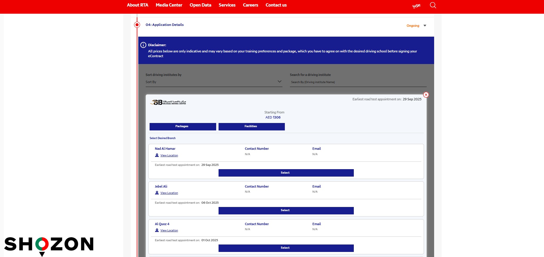The height and width of the screenshot is (257, 544).
Task: Click the Al Quoz 4 location pin icon
Action: 157,230
